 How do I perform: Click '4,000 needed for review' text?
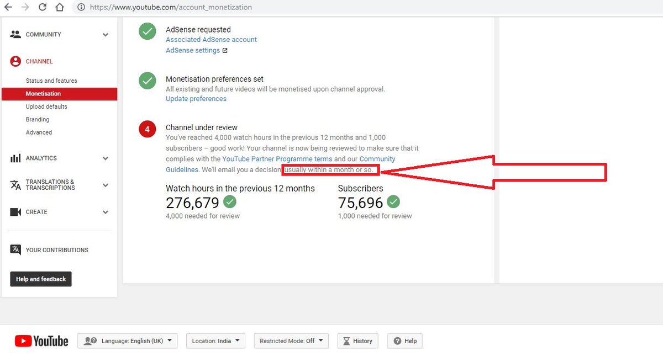pyautogui.click(x=203, y=216)
